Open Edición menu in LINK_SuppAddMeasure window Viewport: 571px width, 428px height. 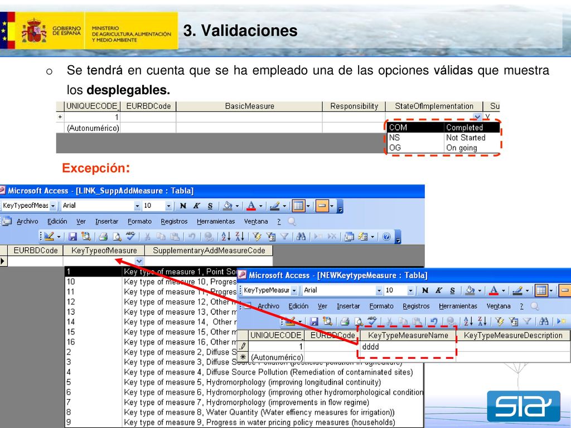(x=57, y=221)
